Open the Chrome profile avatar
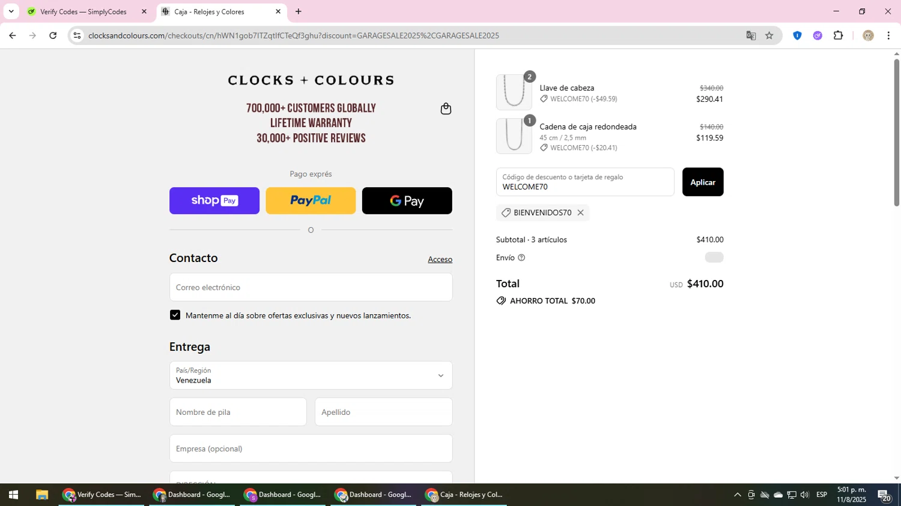 (x=868, y=35)
